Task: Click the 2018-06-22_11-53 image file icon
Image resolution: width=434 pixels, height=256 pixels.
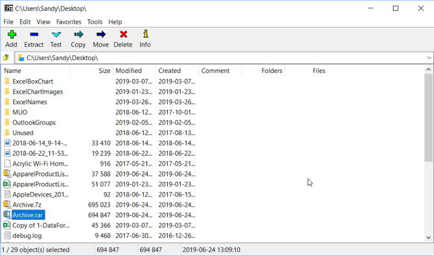Action: pyautogui.click(x=7, y=153)
